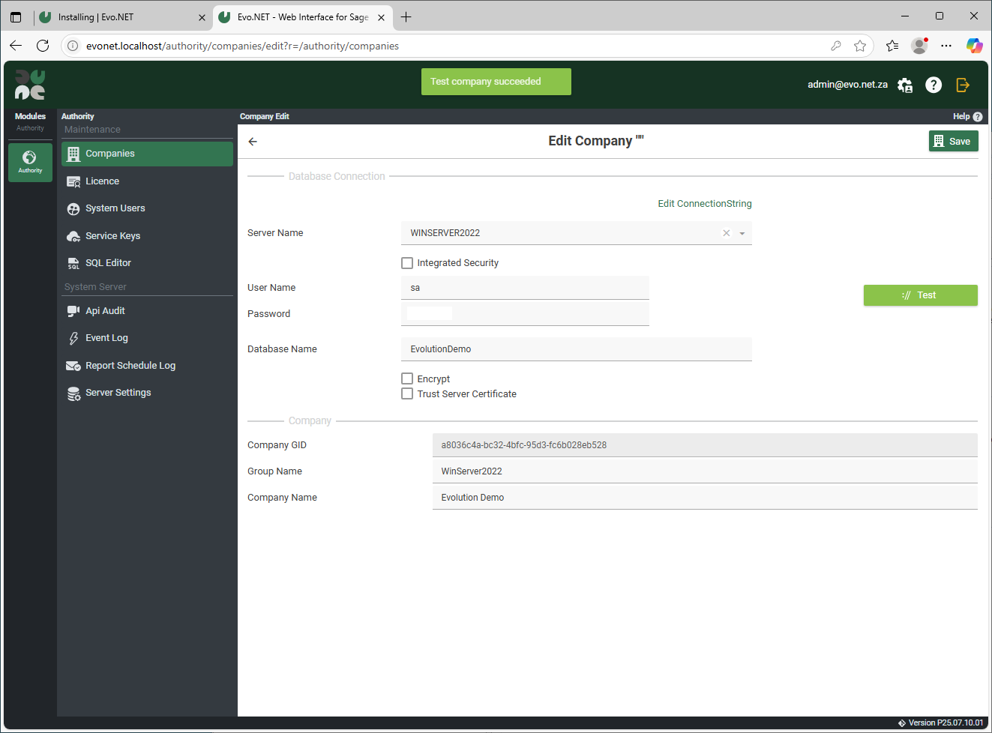Expand the Server Name dropdown
The width and height of the screenshot is (992, 733).
742,233
